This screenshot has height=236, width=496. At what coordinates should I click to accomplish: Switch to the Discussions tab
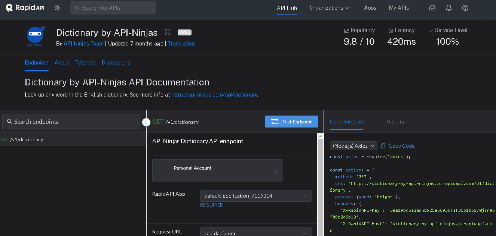(x=116, y=63)
